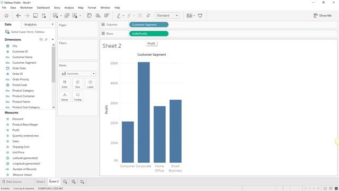Open the Format menu
Viewport: 339px width, 191px height.
92,7
